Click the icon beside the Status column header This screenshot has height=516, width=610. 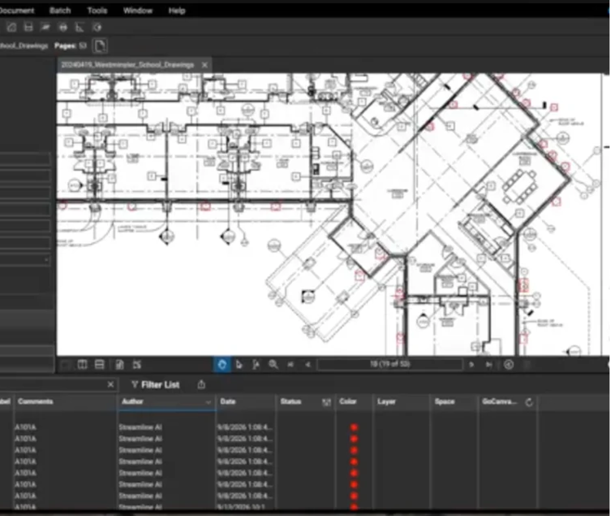(x=326, y=402)
